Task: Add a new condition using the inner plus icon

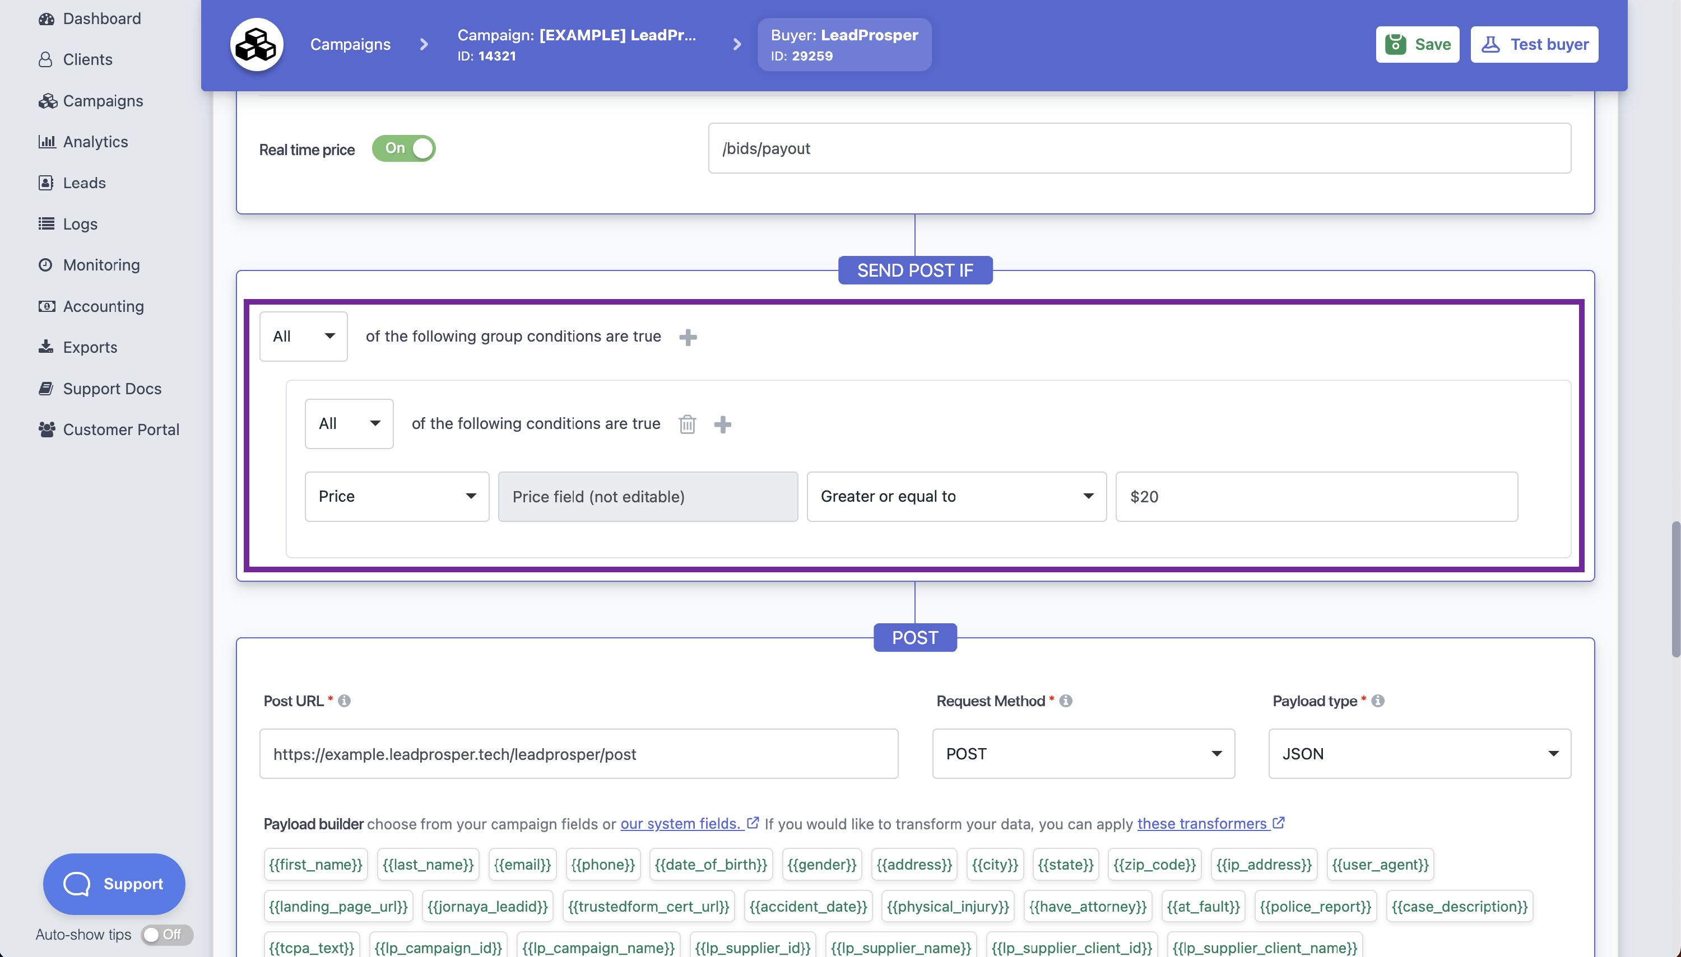Action: (x=723, y=424)
